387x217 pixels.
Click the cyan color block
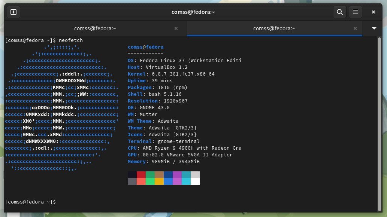(x=186, y=181)
